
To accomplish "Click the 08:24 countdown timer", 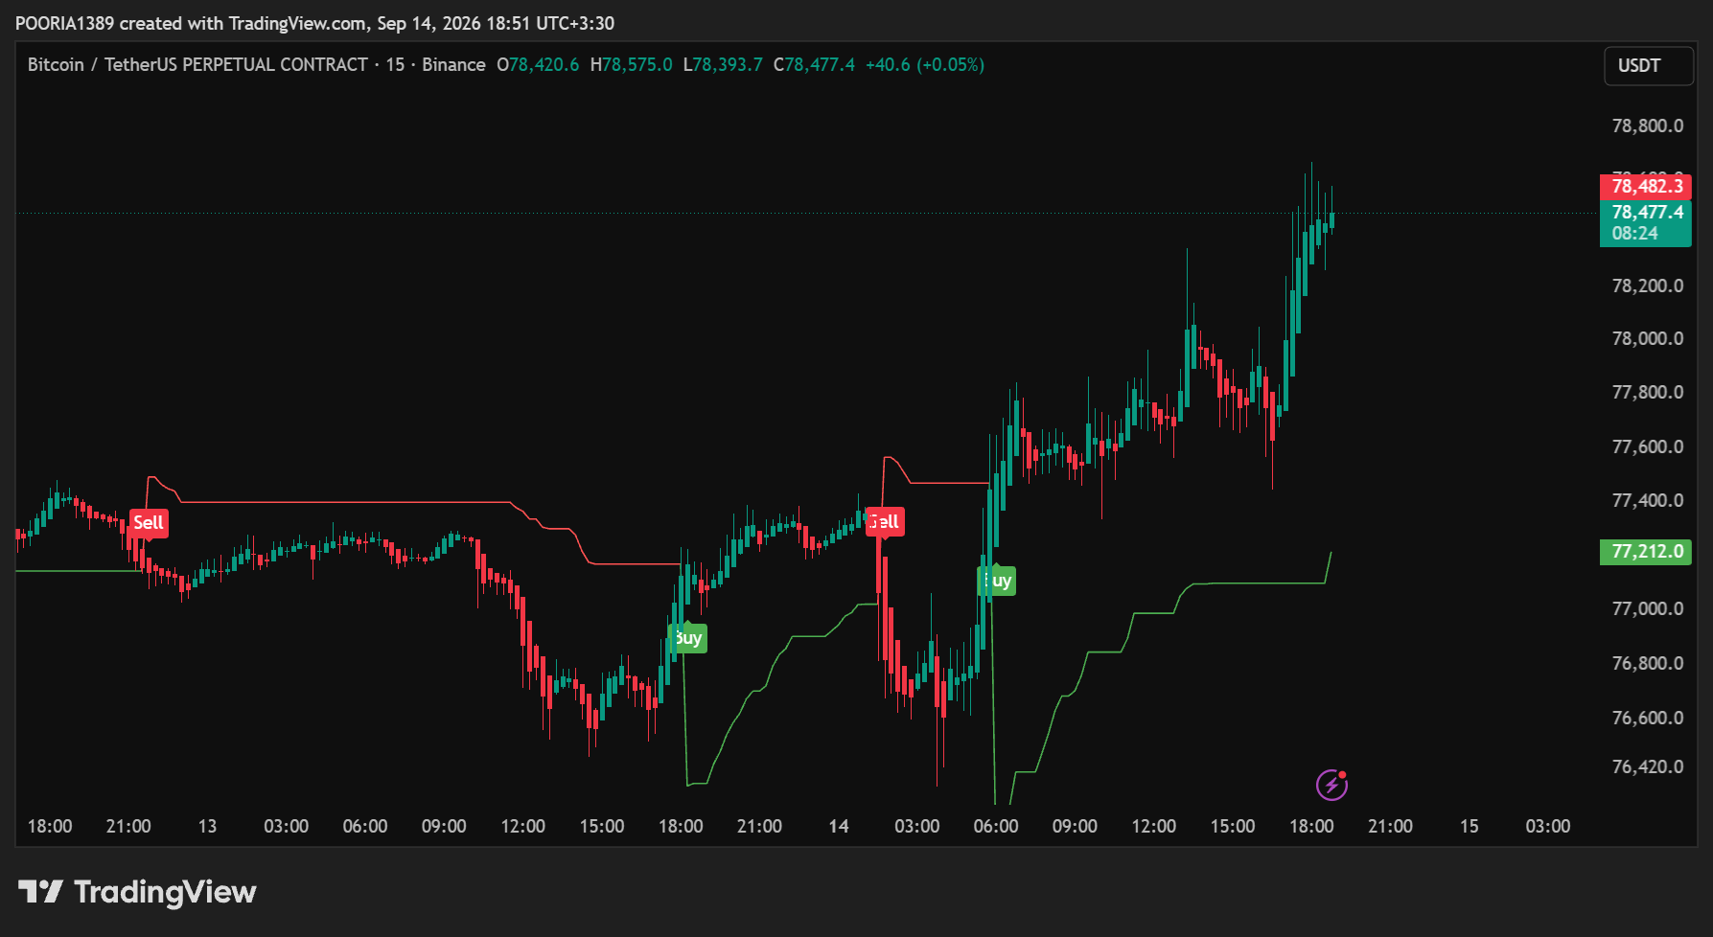I will (x=1634, y=234).
